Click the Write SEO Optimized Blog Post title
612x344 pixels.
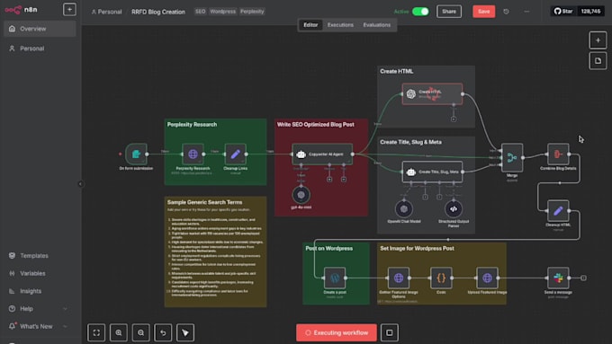pyautogui.click(x=316, y=125)
